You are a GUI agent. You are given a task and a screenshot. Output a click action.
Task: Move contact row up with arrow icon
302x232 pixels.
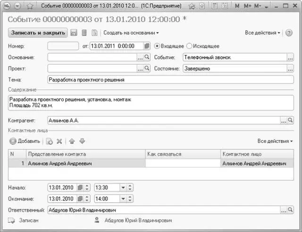click(72, 141)
